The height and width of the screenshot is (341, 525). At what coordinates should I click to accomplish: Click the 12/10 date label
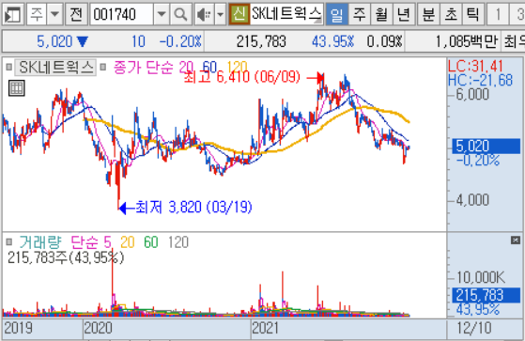474,328
